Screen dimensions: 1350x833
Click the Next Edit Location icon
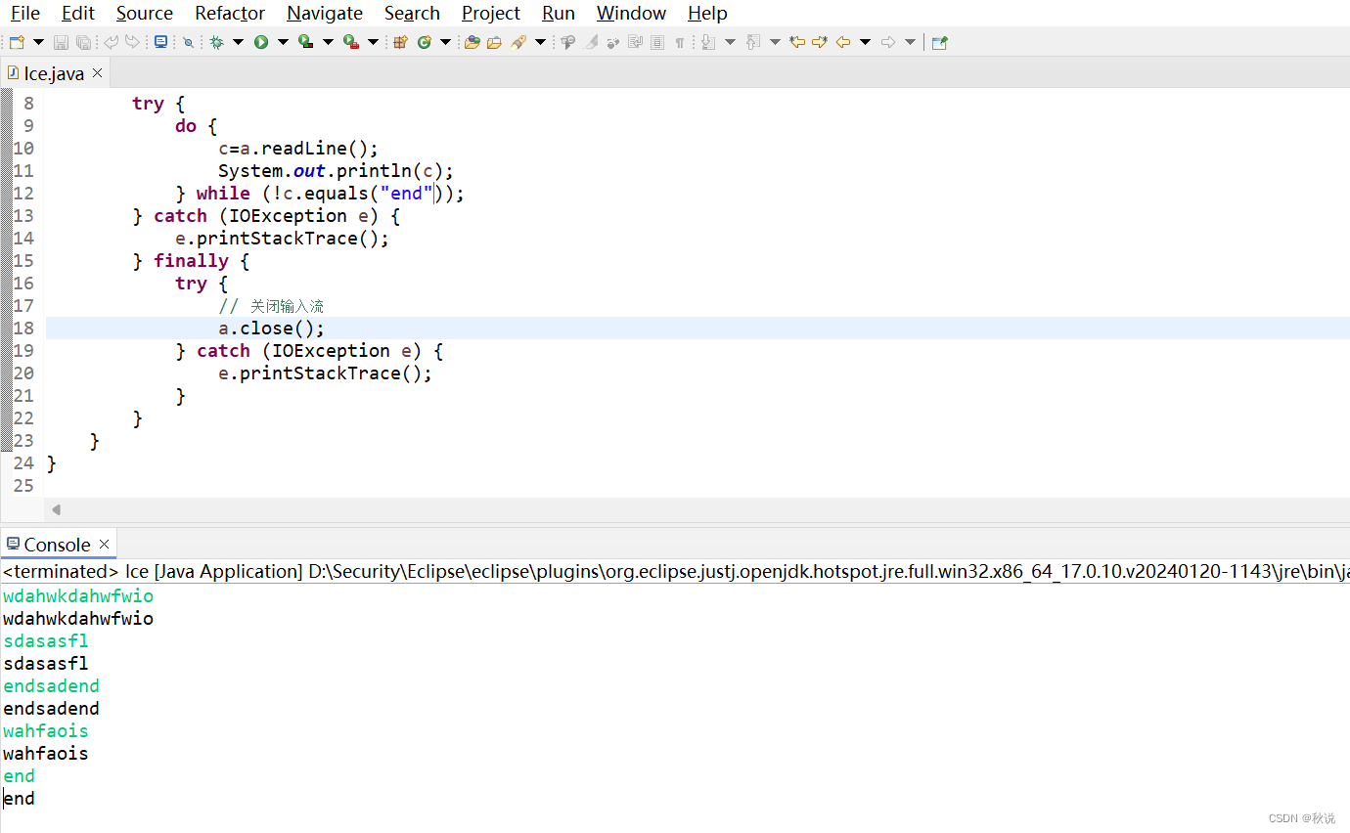[820, 42]
